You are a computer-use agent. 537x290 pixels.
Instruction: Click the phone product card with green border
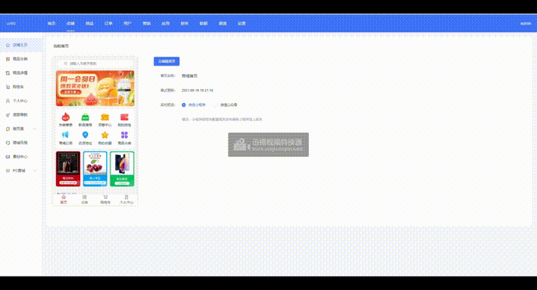click(122, 169)
